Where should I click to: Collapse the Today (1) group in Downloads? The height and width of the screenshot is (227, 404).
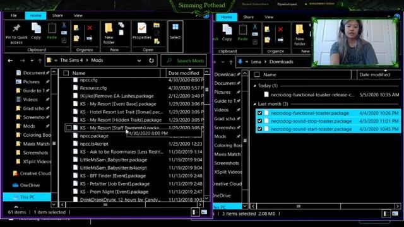coord(254,86)
